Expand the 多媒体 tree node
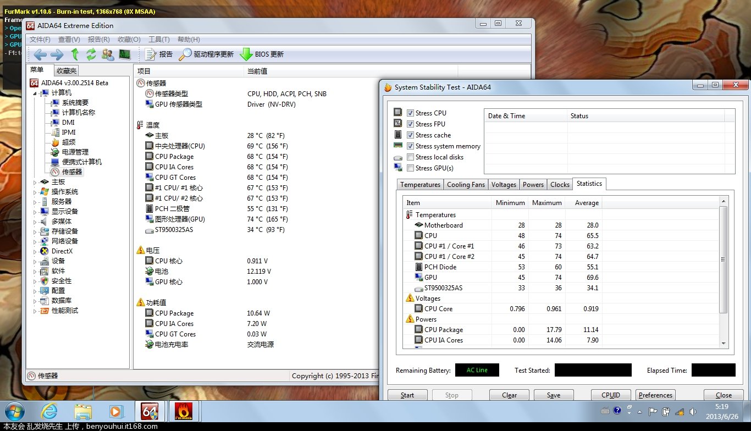Image resolution: width=751 pixels, height=431 pixels. coord(36,222)
